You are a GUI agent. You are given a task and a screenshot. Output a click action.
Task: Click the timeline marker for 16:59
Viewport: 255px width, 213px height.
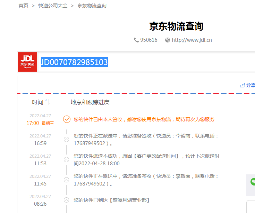(66, 140)
